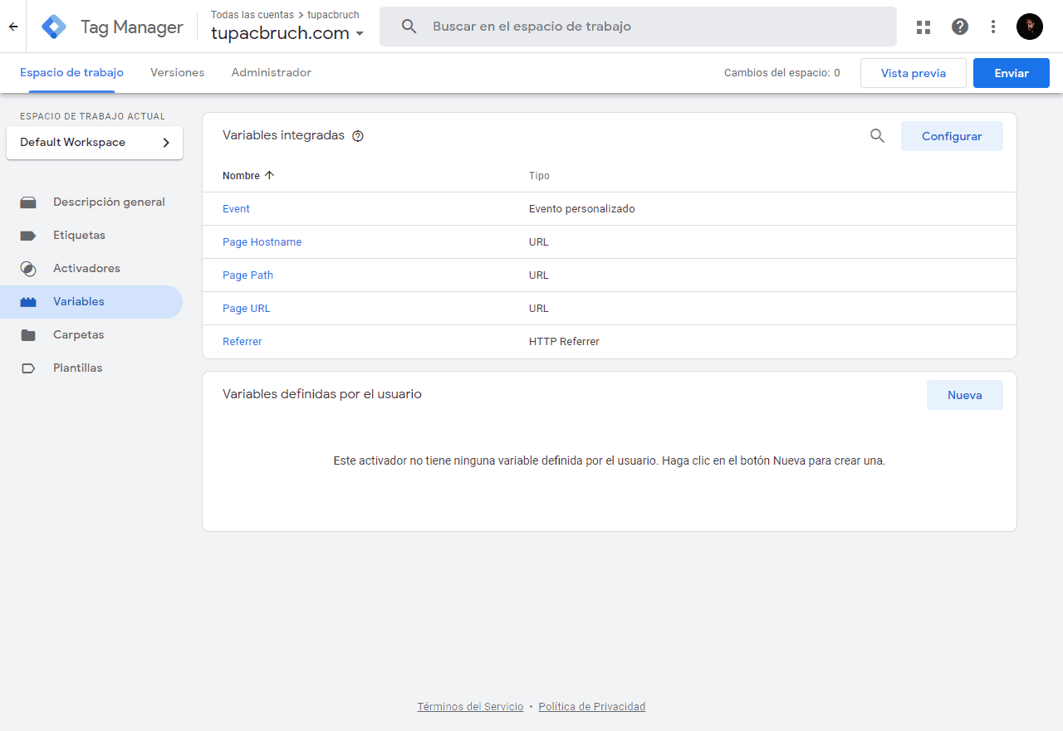
Task: Switch to the Versiones tab
Action: click(177, 72)
